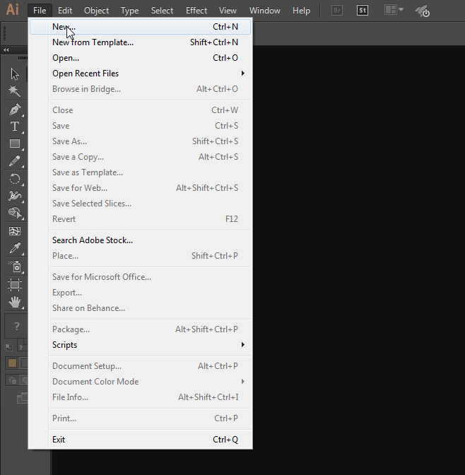The image size is (465, 475).
Task: Select the Pencil tool
Action: tap(14, 161)
